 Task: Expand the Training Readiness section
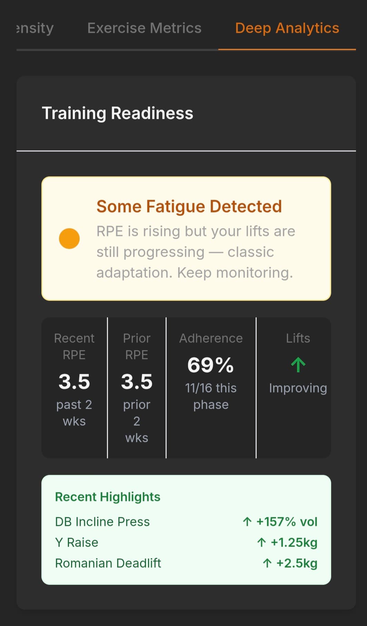[x=118, y=113]
